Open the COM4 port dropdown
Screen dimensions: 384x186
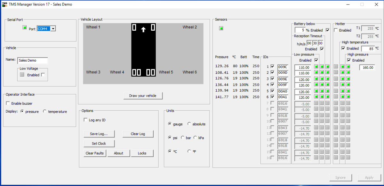53,28
